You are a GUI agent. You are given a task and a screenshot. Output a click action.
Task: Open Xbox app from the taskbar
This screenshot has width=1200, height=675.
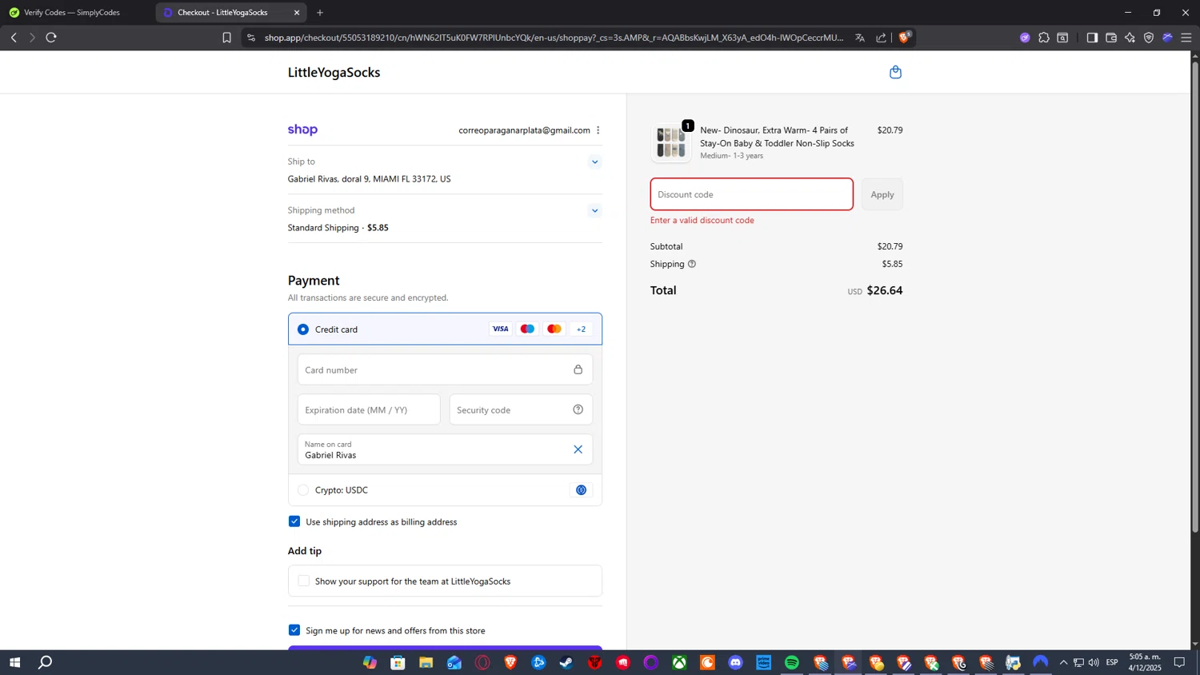pos(679,662)
